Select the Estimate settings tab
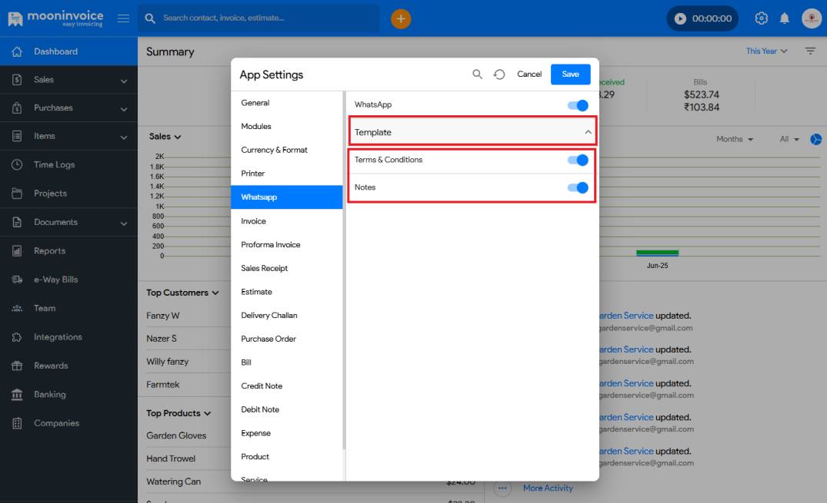The height and width of the screenshot is (503, 827). click(287, 292)
